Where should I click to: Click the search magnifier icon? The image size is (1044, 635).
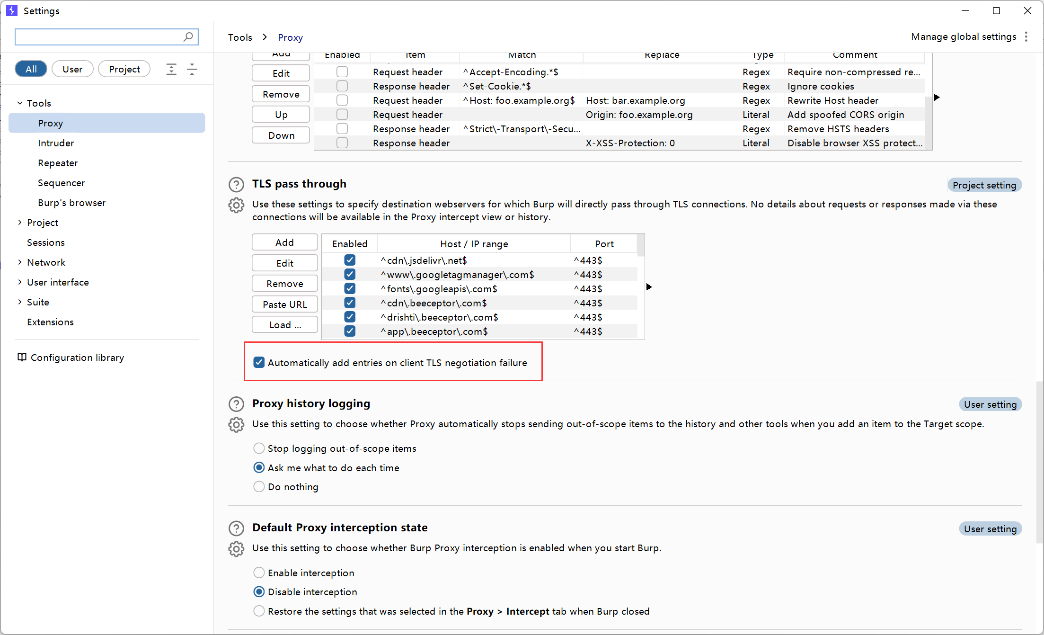188,36
